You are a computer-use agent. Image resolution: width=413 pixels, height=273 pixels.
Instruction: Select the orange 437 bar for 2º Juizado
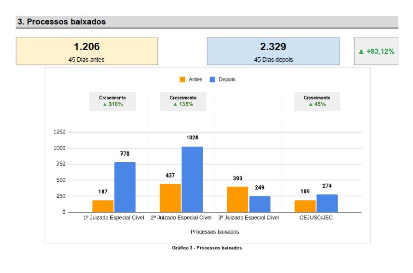pyautogui.click(x=170, y=198)
